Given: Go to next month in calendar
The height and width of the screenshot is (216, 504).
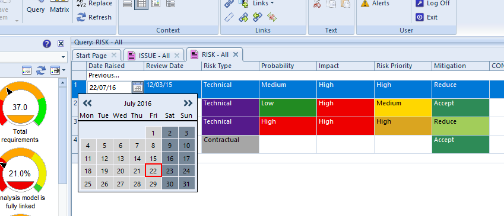Looking at the screenshot, I should [x=188, y=103].
